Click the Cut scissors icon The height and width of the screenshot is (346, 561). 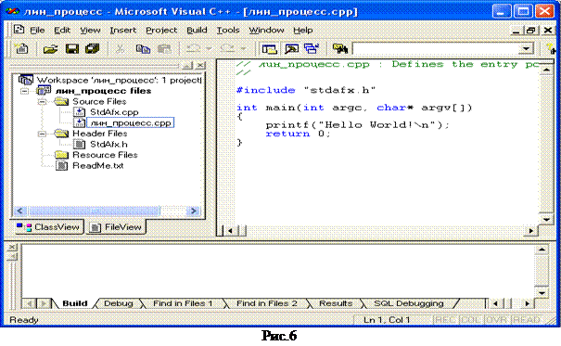[x=121, y=49]
